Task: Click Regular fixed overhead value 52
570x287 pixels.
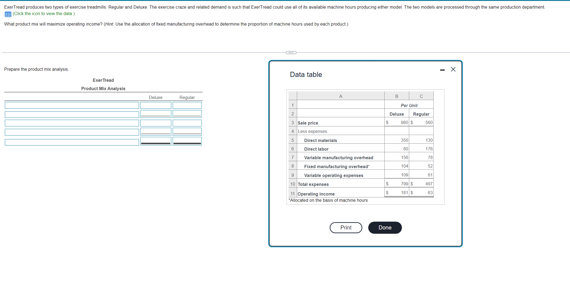Action: [430, 166]
